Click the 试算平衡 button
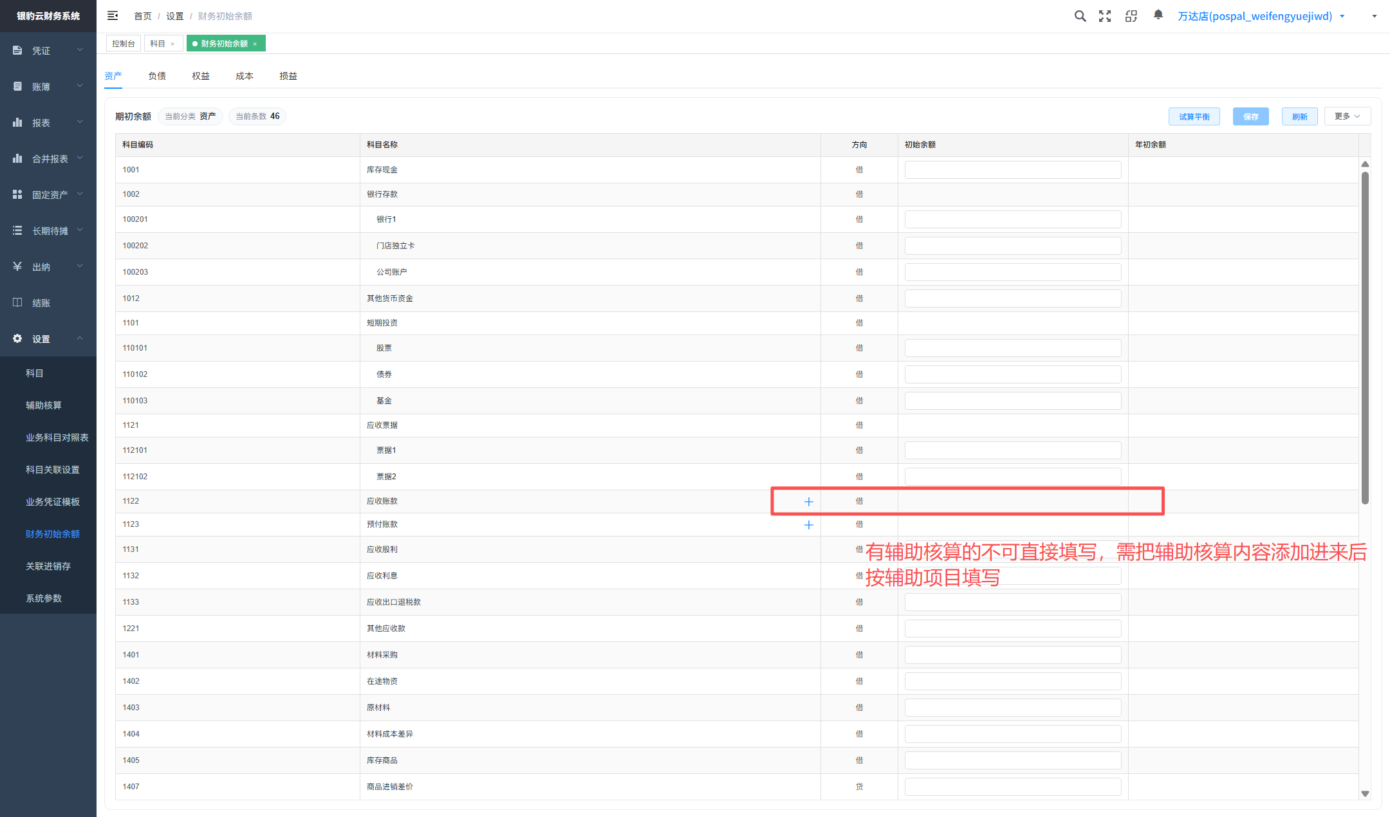Viewport: 1390px width, 817px height. tap(1194, 116)
